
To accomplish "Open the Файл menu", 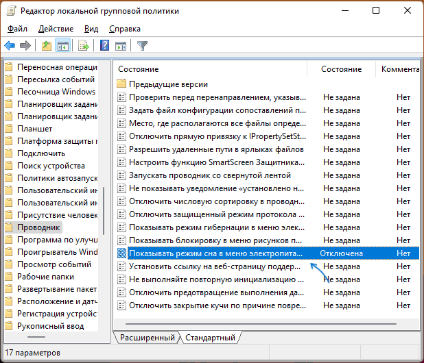I will point(17,29).
